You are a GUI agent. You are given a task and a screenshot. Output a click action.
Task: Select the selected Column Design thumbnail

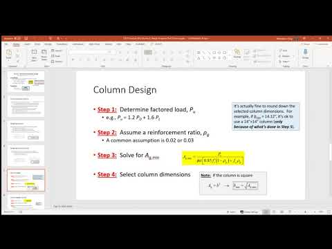click(26, 180)
